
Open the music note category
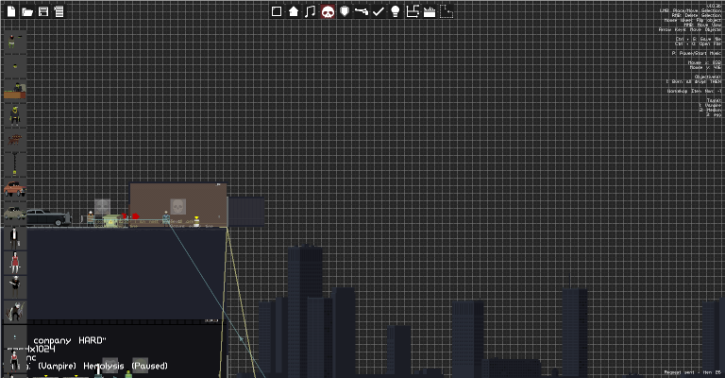point(311,11)
